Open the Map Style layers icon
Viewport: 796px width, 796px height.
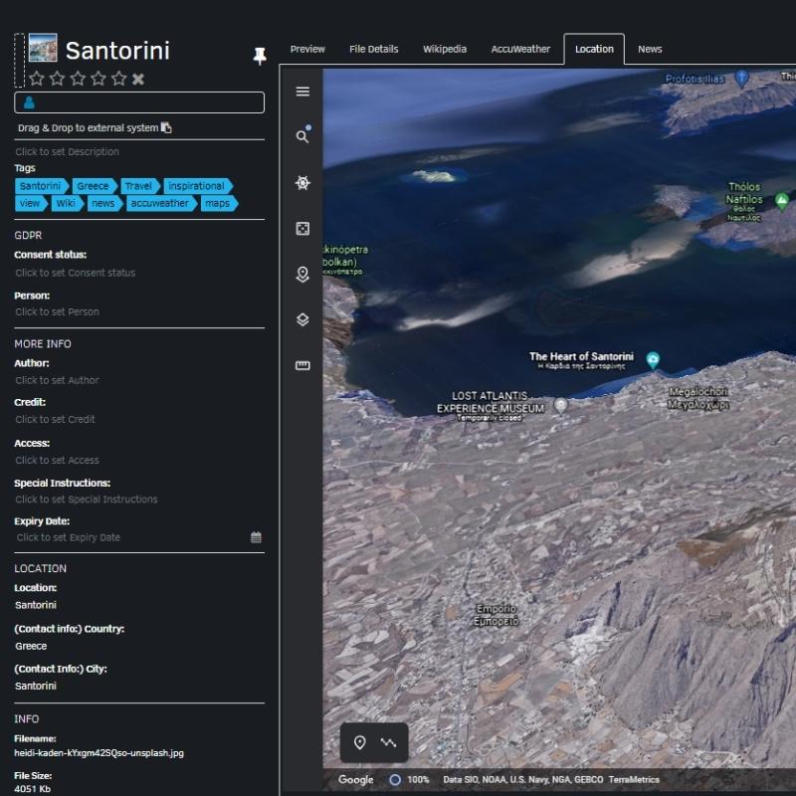[x=302, y=319]
